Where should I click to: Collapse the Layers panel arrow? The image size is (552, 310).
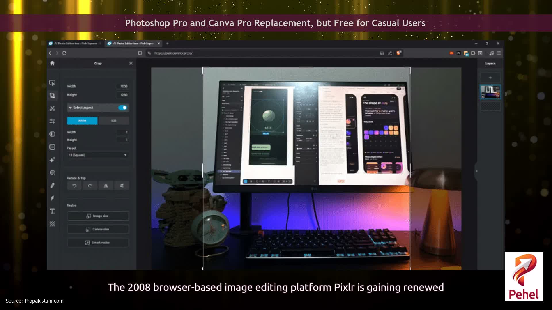[x=477, y=171]
